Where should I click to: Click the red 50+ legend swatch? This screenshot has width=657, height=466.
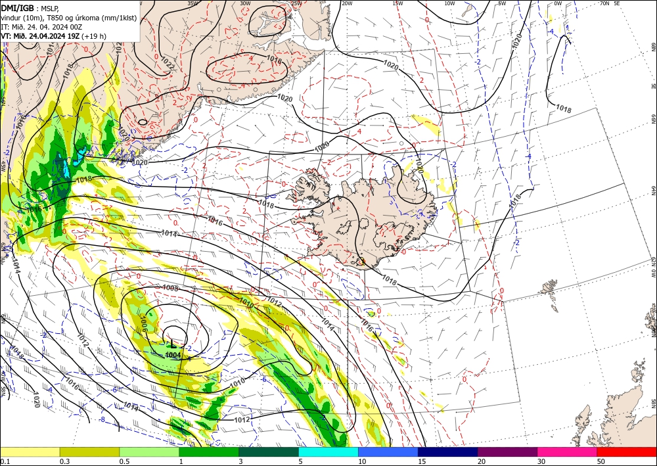[627, 452]
